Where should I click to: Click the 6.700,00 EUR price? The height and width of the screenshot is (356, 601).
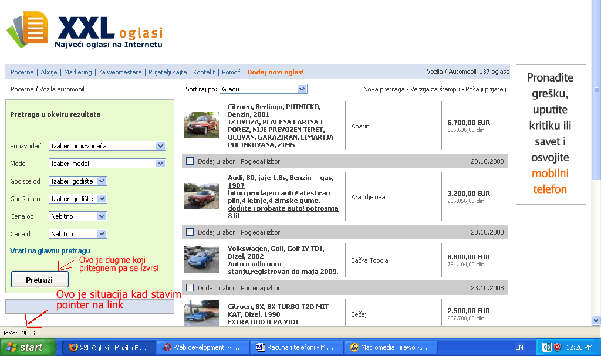click(469, 123)
